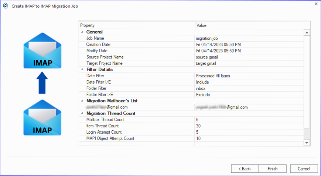Select the Item Thread Count value
Screen dimensions: 321x176
pos(249,126)
